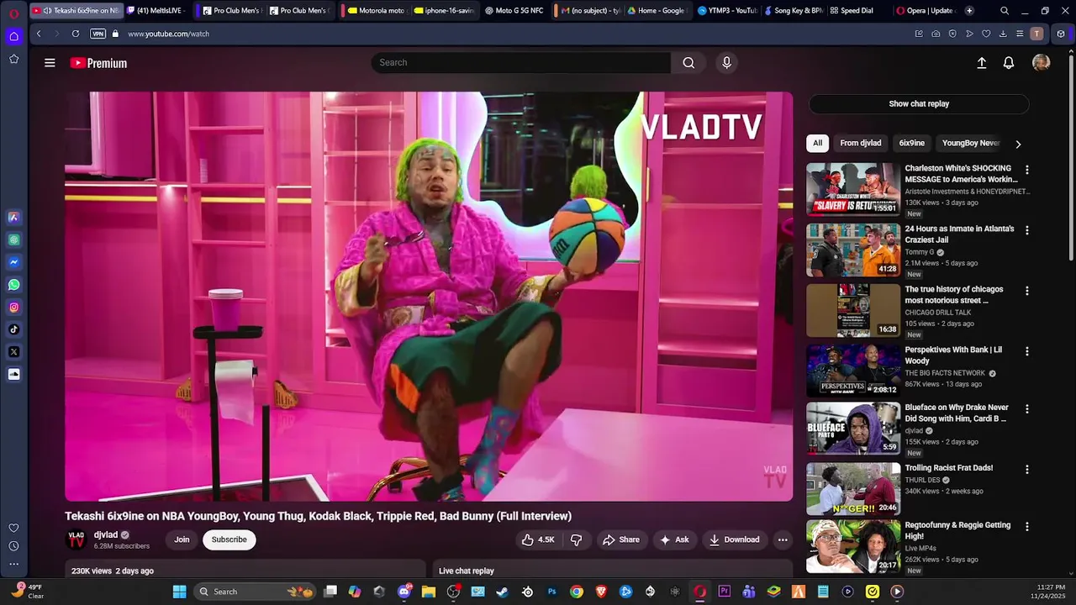Open the YouTube hamburger guide menu
1076x605 pixels.
(50, 63)
